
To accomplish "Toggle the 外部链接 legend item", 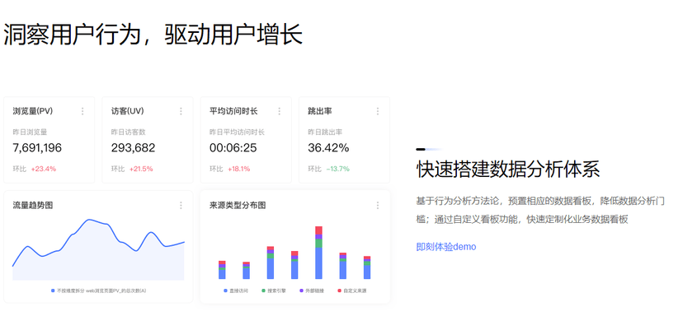I will tap(312, 290).
